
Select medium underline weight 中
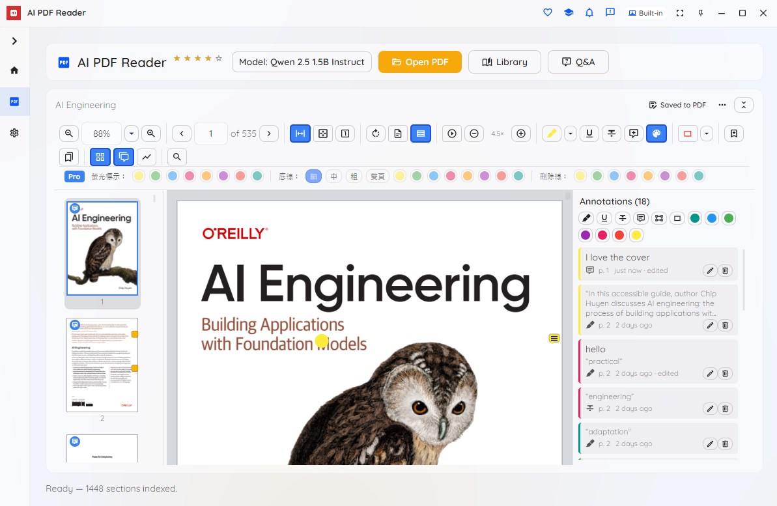(x=334, y=176)
